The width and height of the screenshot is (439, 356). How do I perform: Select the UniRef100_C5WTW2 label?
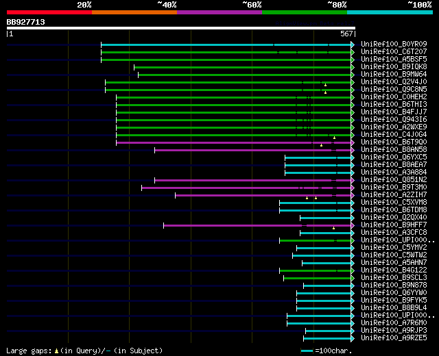pos(394,255)
